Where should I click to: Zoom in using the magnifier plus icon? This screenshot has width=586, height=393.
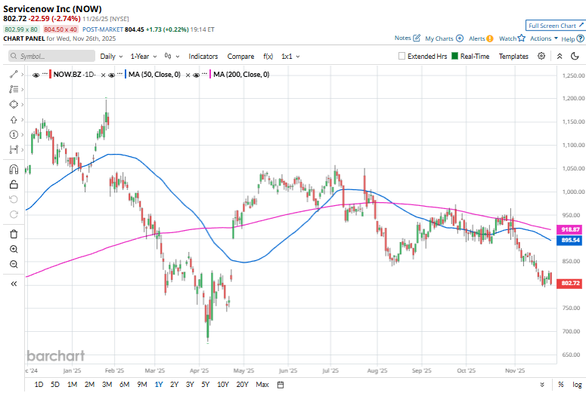coord(14,249)
